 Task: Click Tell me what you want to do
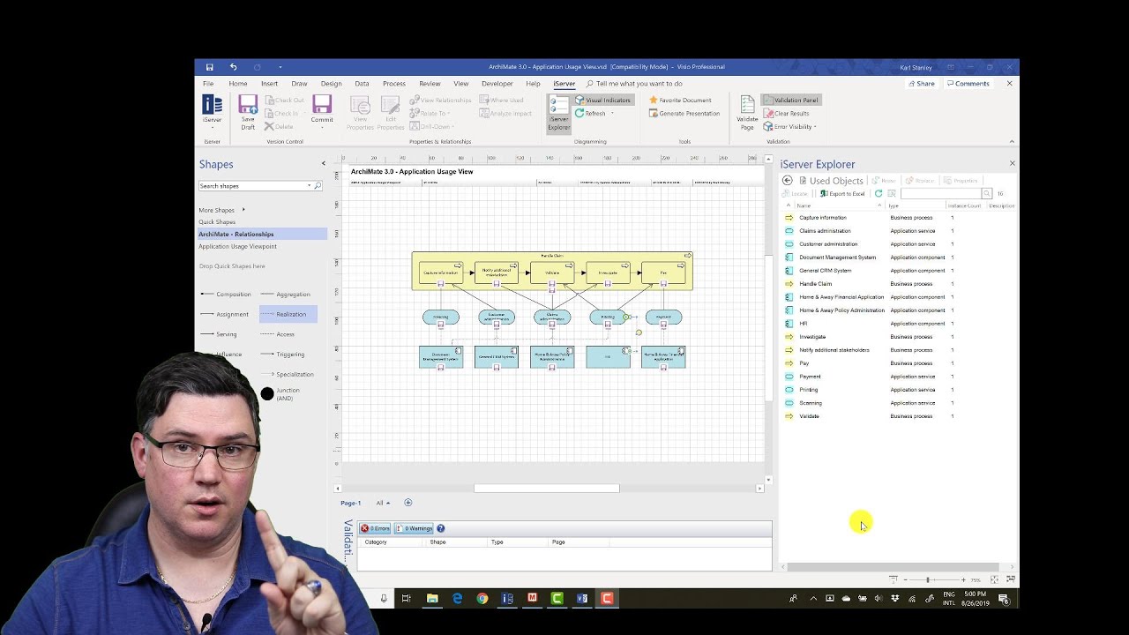click(x=633, y=84)
